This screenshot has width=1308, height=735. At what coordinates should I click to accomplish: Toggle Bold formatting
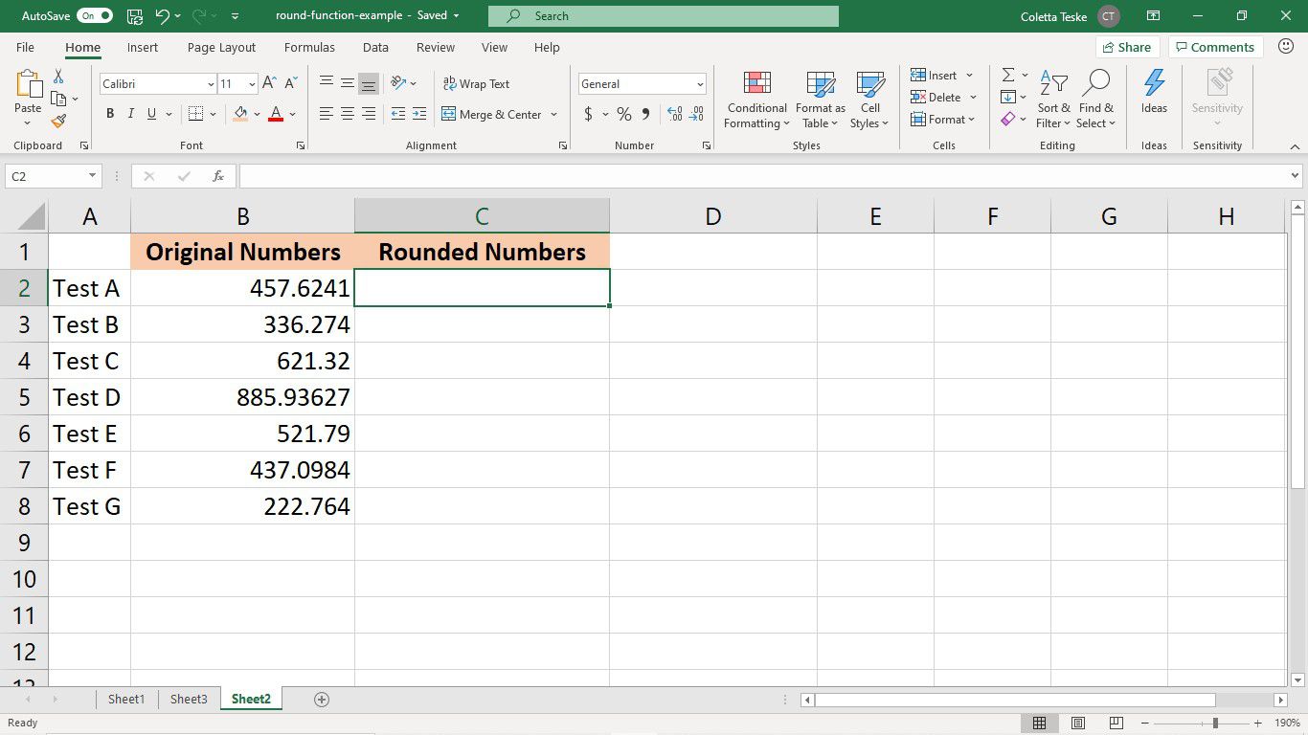(x=110, y=114)
